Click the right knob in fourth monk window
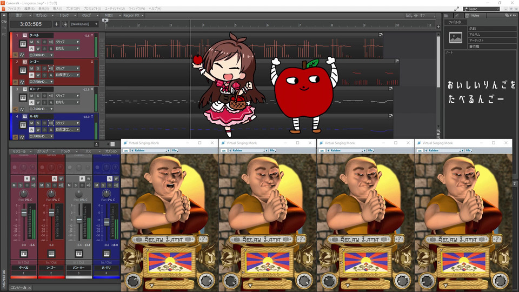This screenshot has width=519, height=292. [x=501, y=281]
